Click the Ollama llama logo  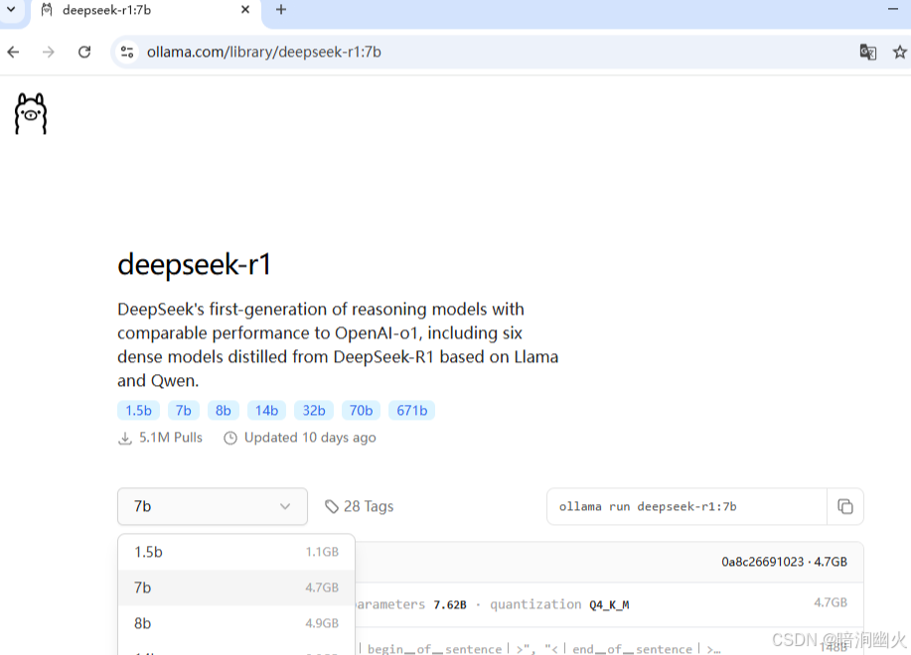[x=30, y=112]
